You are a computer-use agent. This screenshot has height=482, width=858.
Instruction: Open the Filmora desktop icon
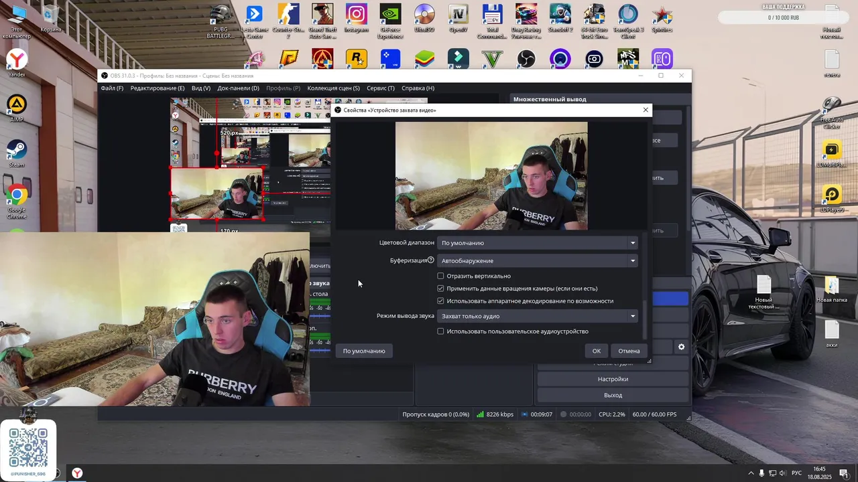pyautogui.click(x=458, y=59)
